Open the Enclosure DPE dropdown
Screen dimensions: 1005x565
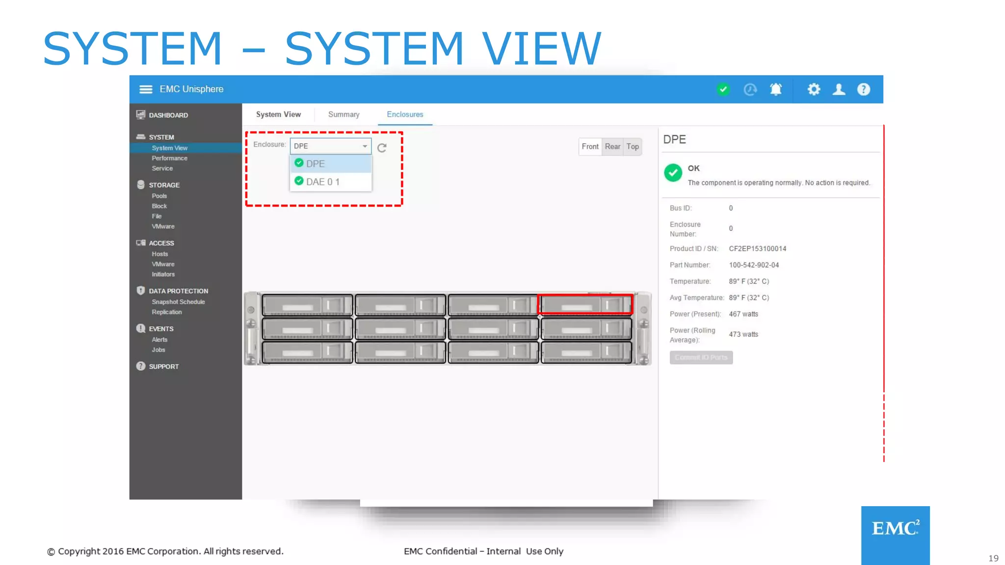pos(331,146)
